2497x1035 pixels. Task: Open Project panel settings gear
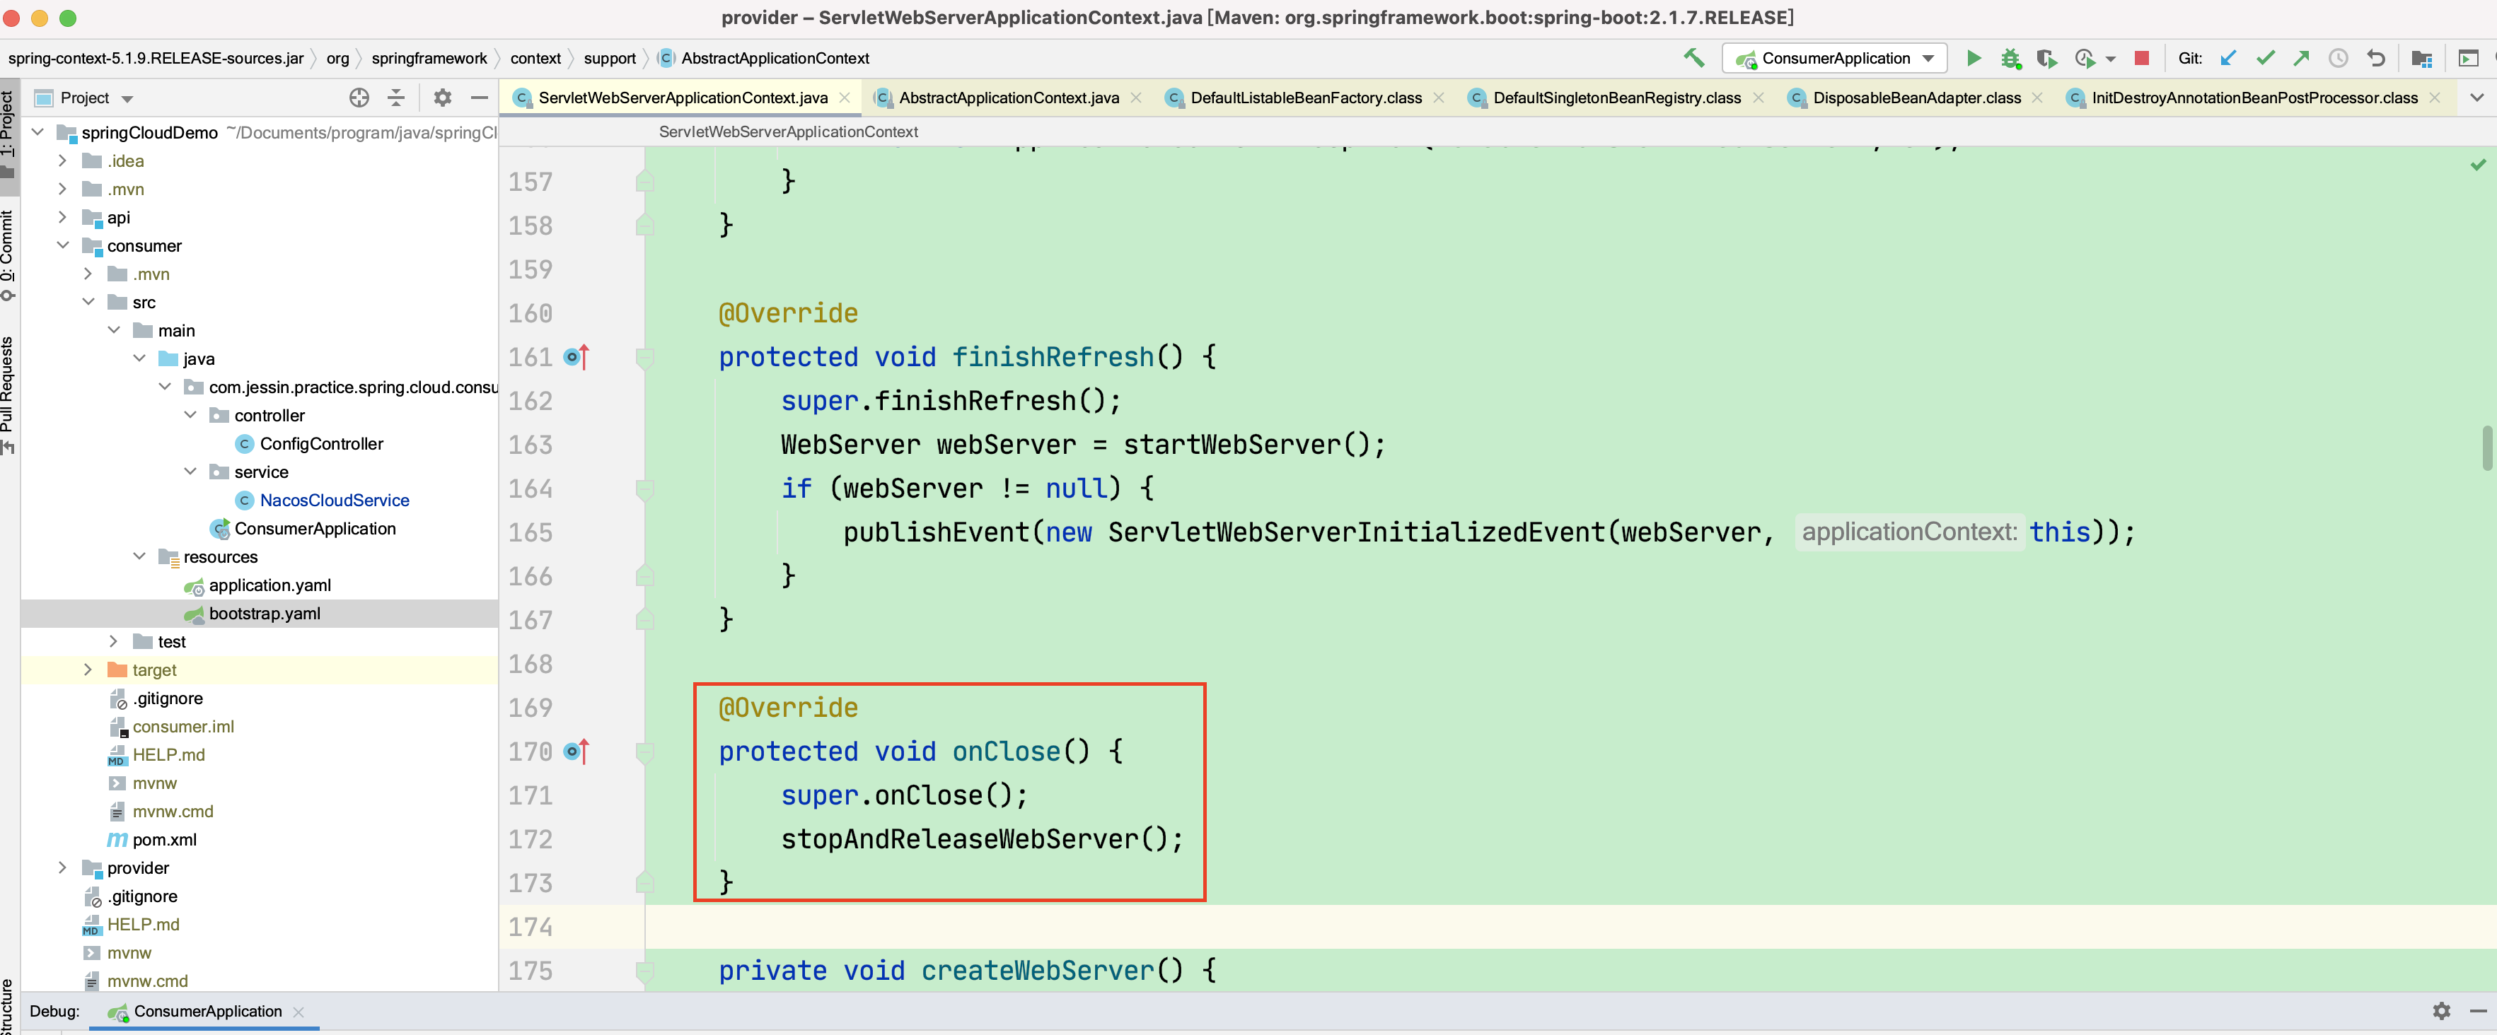coord(442,98)
